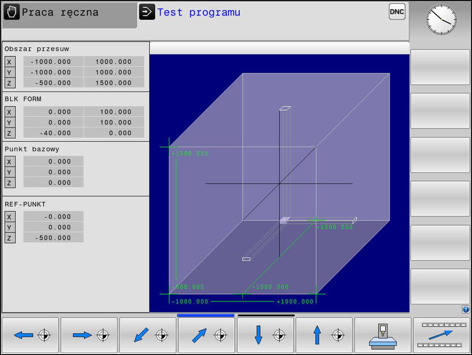
Task: Click the down arrow datum soft key
Action: click(265, 335)
